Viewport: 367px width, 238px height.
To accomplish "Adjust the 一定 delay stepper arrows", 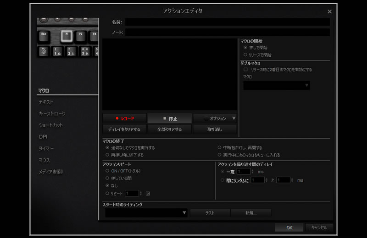I will [x=253, y=172].
